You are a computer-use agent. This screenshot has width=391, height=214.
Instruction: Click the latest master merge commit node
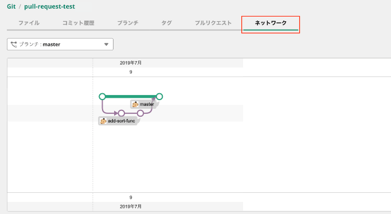pos(159,97)
